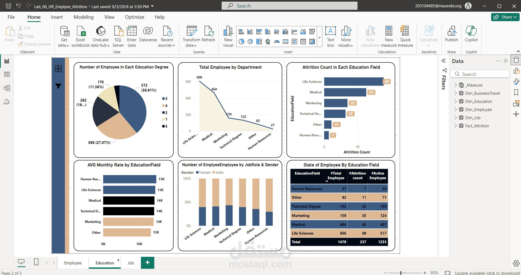Insert an area chart visual
This screenshot has width=521, height=275.
click(x=303, y=32)
